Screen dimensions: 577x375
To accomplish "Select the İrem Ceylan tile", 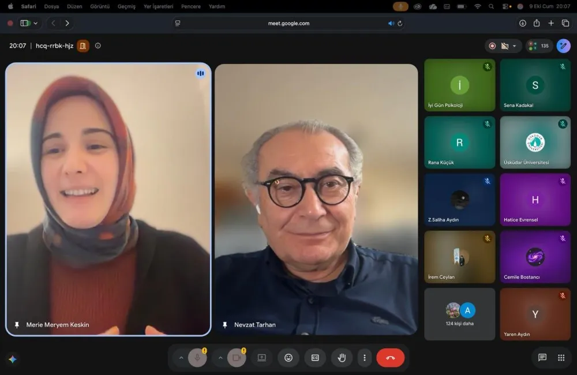I will click(x=460, y=257).
